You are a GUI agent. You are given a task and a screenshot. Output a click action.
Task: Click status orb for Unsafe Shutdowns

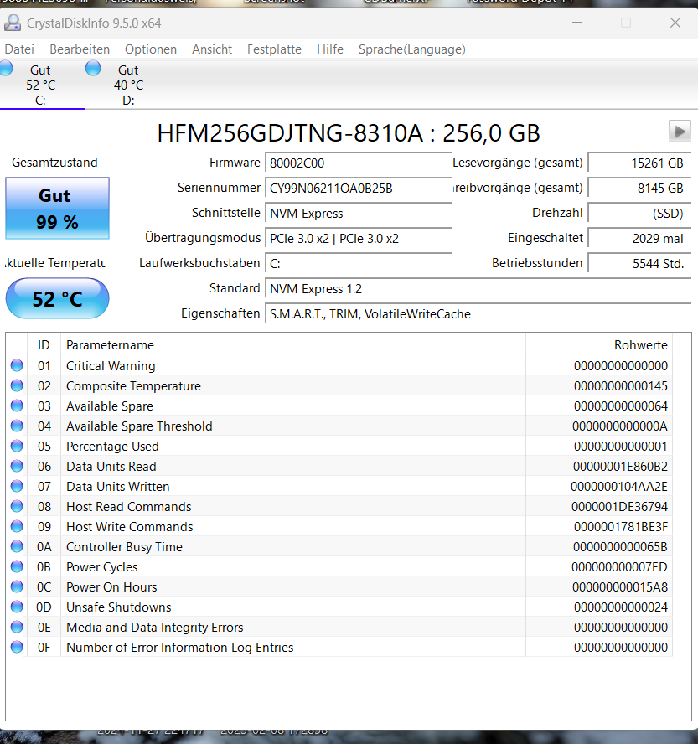(17, 607)
